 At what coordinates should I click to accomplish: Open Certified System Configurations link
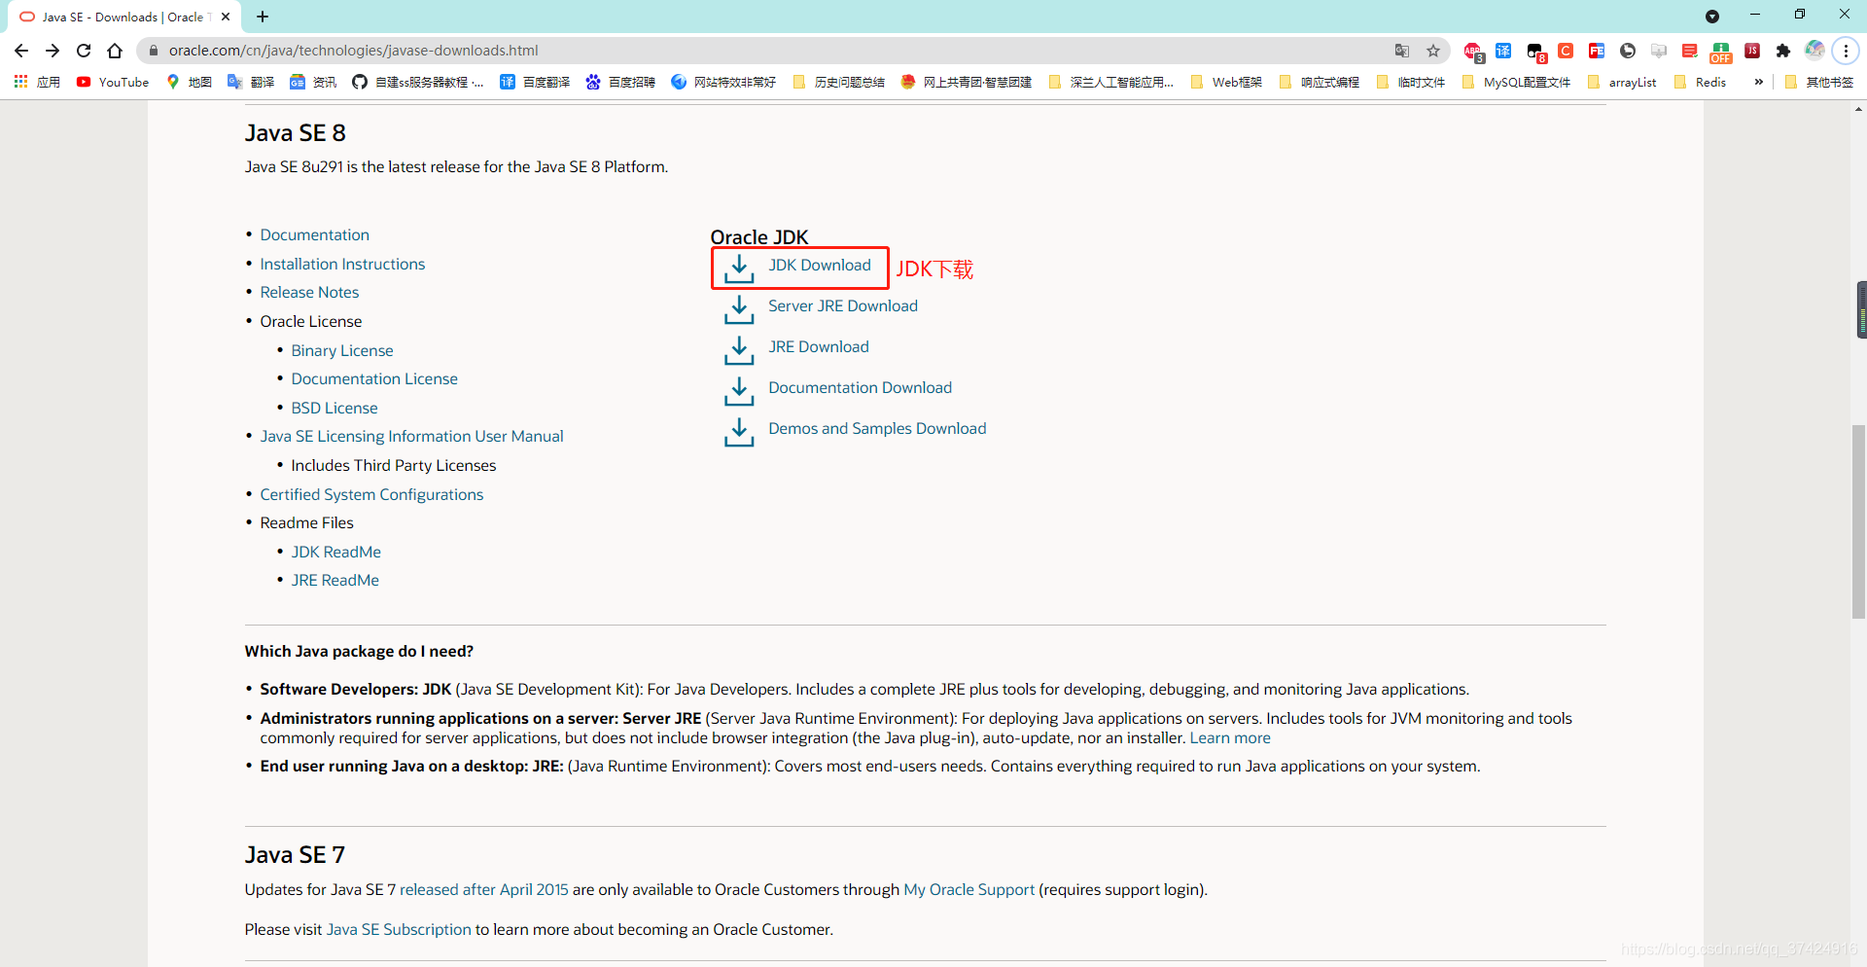point(371,494)
